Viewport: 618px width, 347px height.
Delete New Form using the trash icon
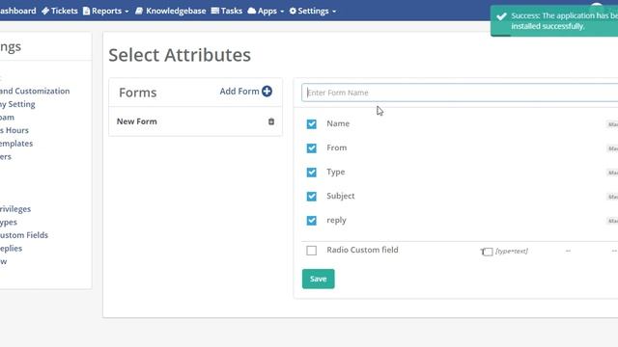(271, 121)
